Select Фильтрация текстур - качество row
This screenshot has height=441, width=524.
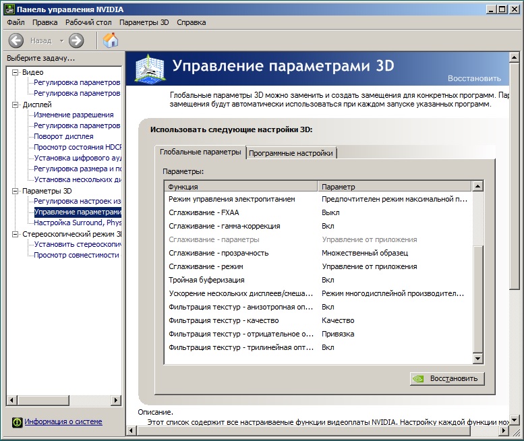pyautogui.click(x=319, y=320)
